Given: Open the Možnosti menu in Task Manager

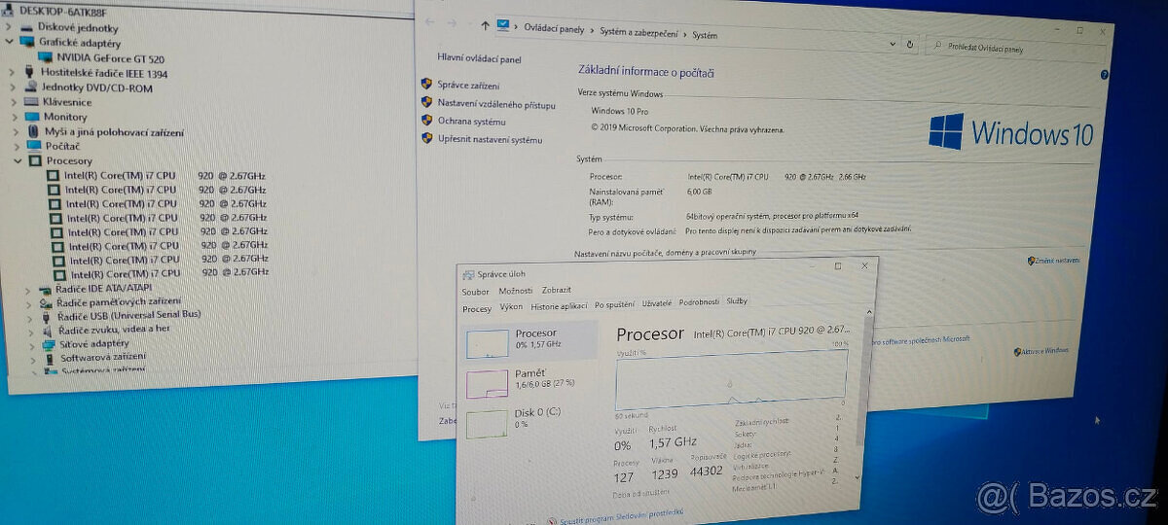Looking at the screenshot, I should (x=515, y=291).
